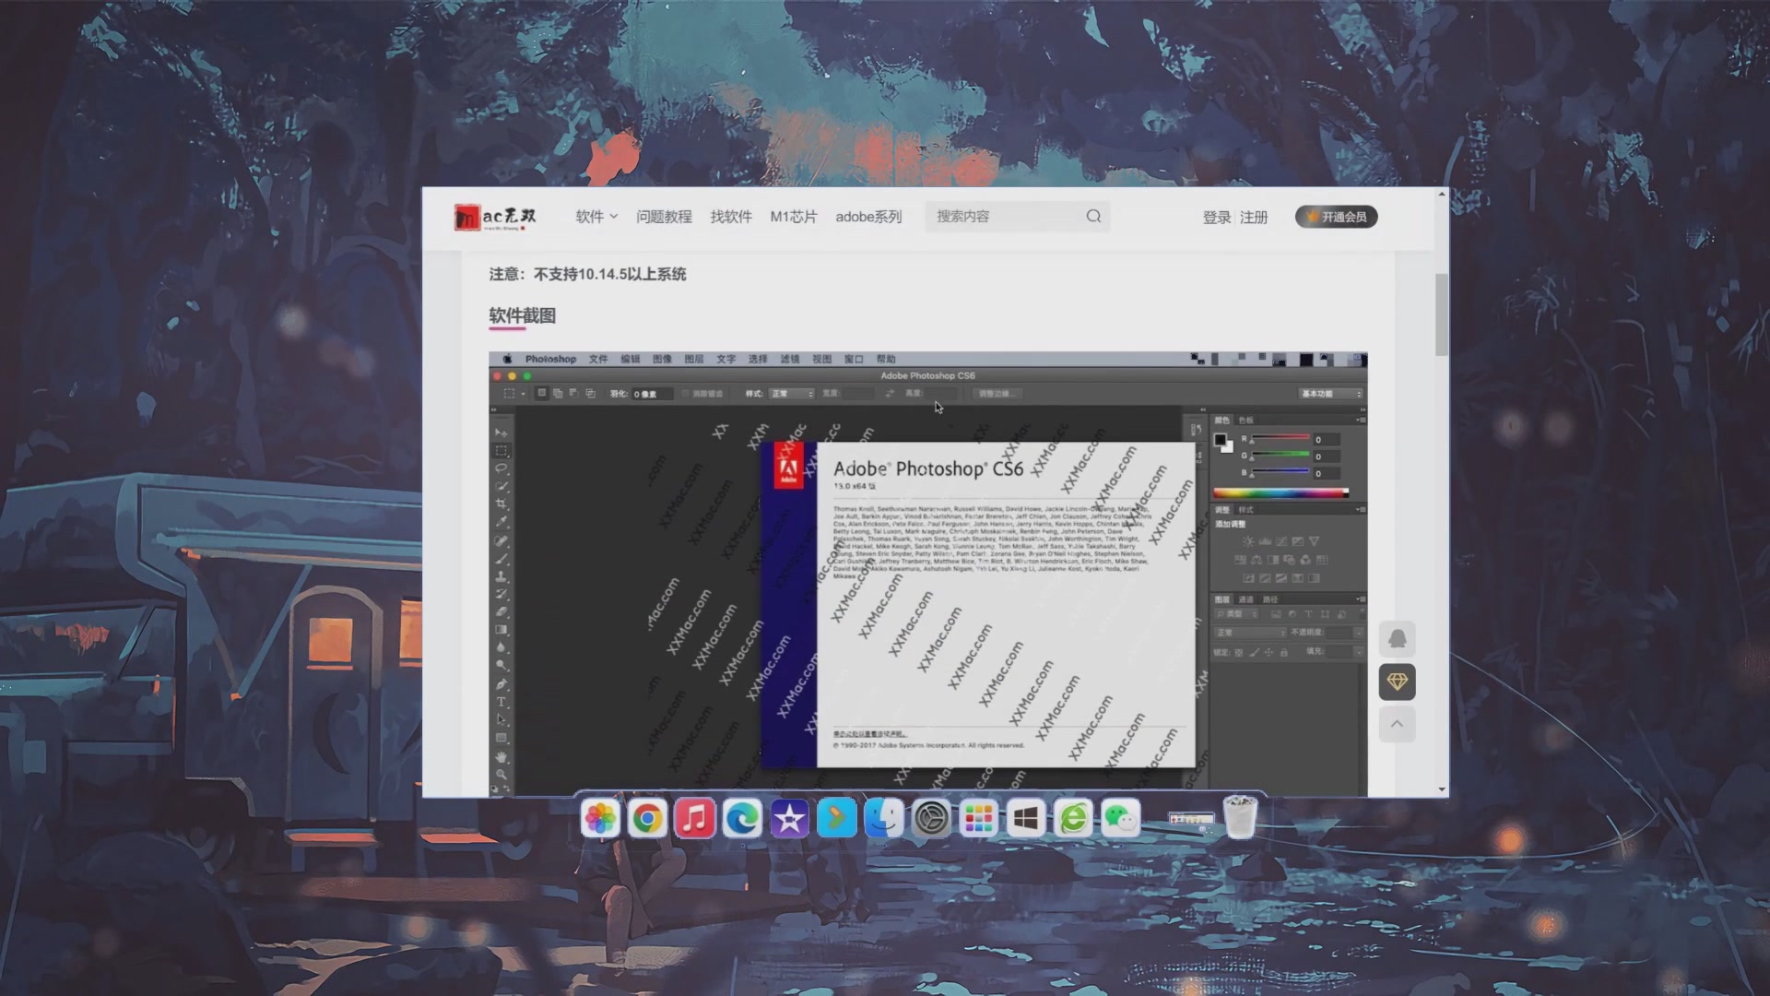Image resolution: width=1770 pixels, height=996 pixels.
Task: Open System Preferences from the dock
Action: pos(931,818)
